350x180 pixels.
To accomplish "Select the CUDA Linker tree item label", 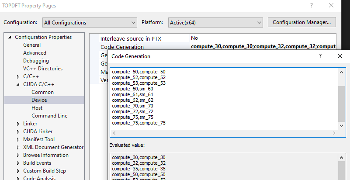I will [38, 132].
